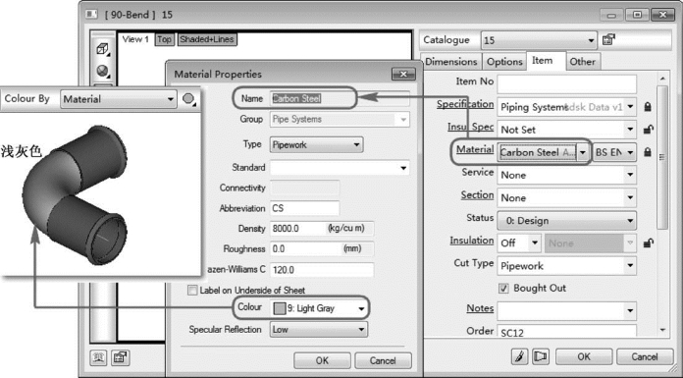Click the scrollbar down arrow near Order
The width and height of the screenshot is (683, 378).
pyautogui.click(x=662, y=330)
